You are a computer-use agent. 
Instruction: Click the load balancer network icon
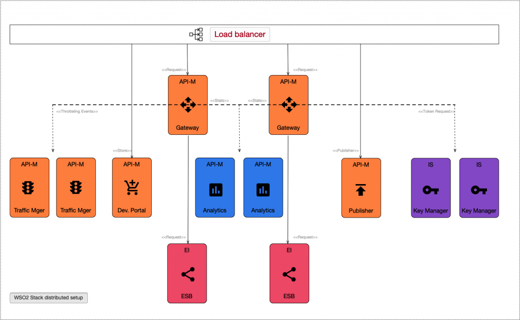[196, 34]
